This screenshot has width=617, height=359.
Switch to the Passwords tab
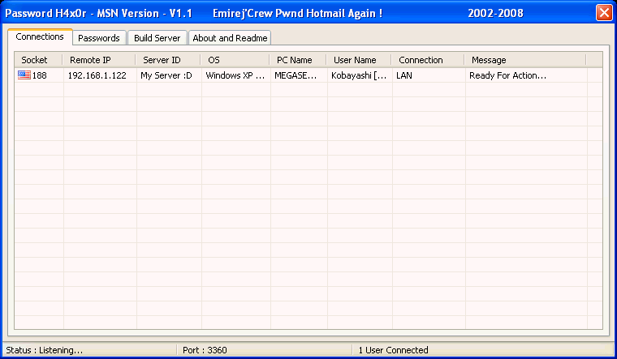[99, 38]
